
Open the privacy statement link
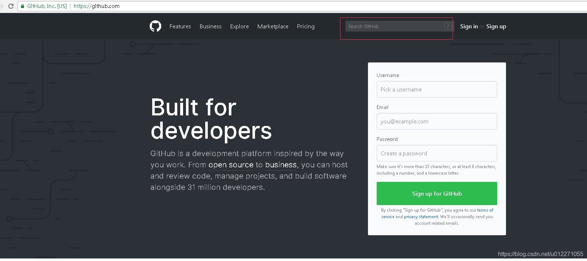(421, 217)
